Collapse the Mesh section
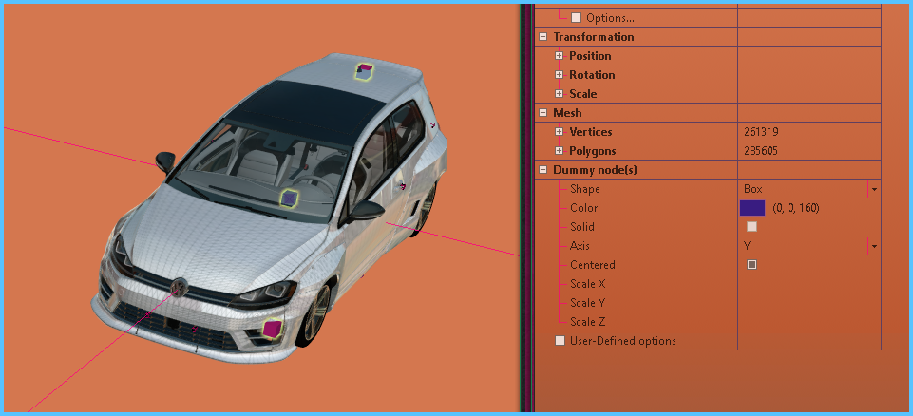Image resolution: width=913 pixels, height=416 pixels. click(543, 113)
